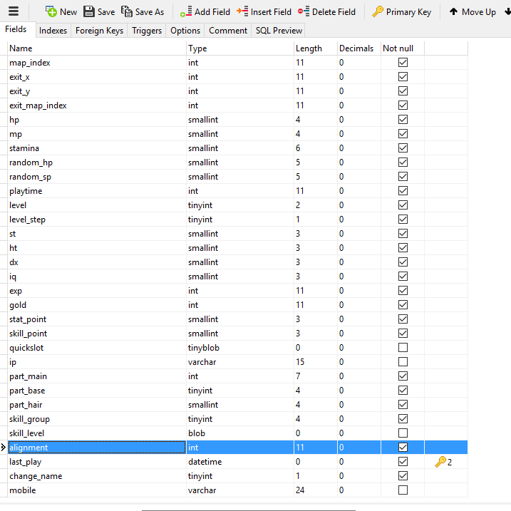Click the Save As button label
Screen dimensions: 511x511
pos(150,12)
